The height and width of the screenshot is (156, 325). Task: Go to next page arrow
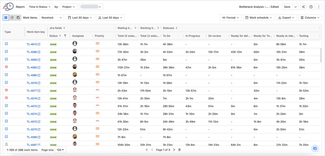coord(174,150)
